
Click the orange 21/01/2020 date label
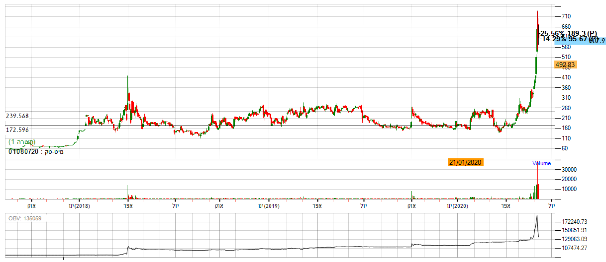pyautogui.click(x=466, y=162)
